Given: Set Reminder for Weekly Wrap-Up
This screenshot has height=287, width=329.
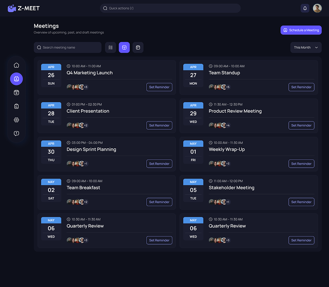Looking at the screenshot, I should 301,164.
